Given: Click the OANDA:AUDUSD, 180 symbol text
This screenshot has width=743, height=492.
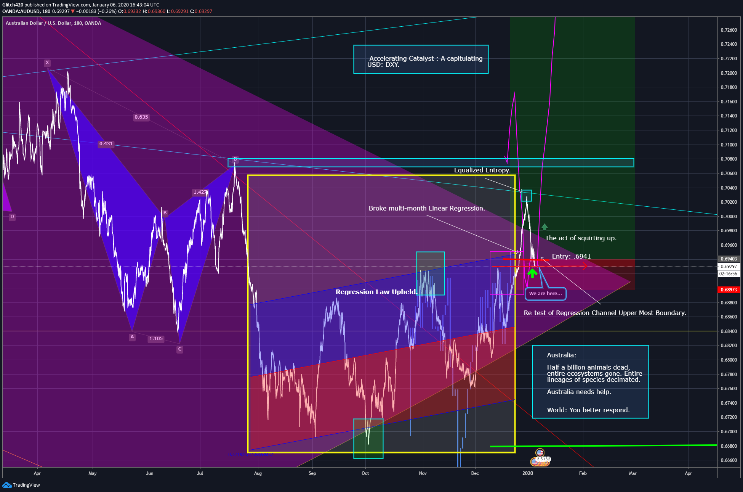Looking at the screenshot, I should click(26, 11).
